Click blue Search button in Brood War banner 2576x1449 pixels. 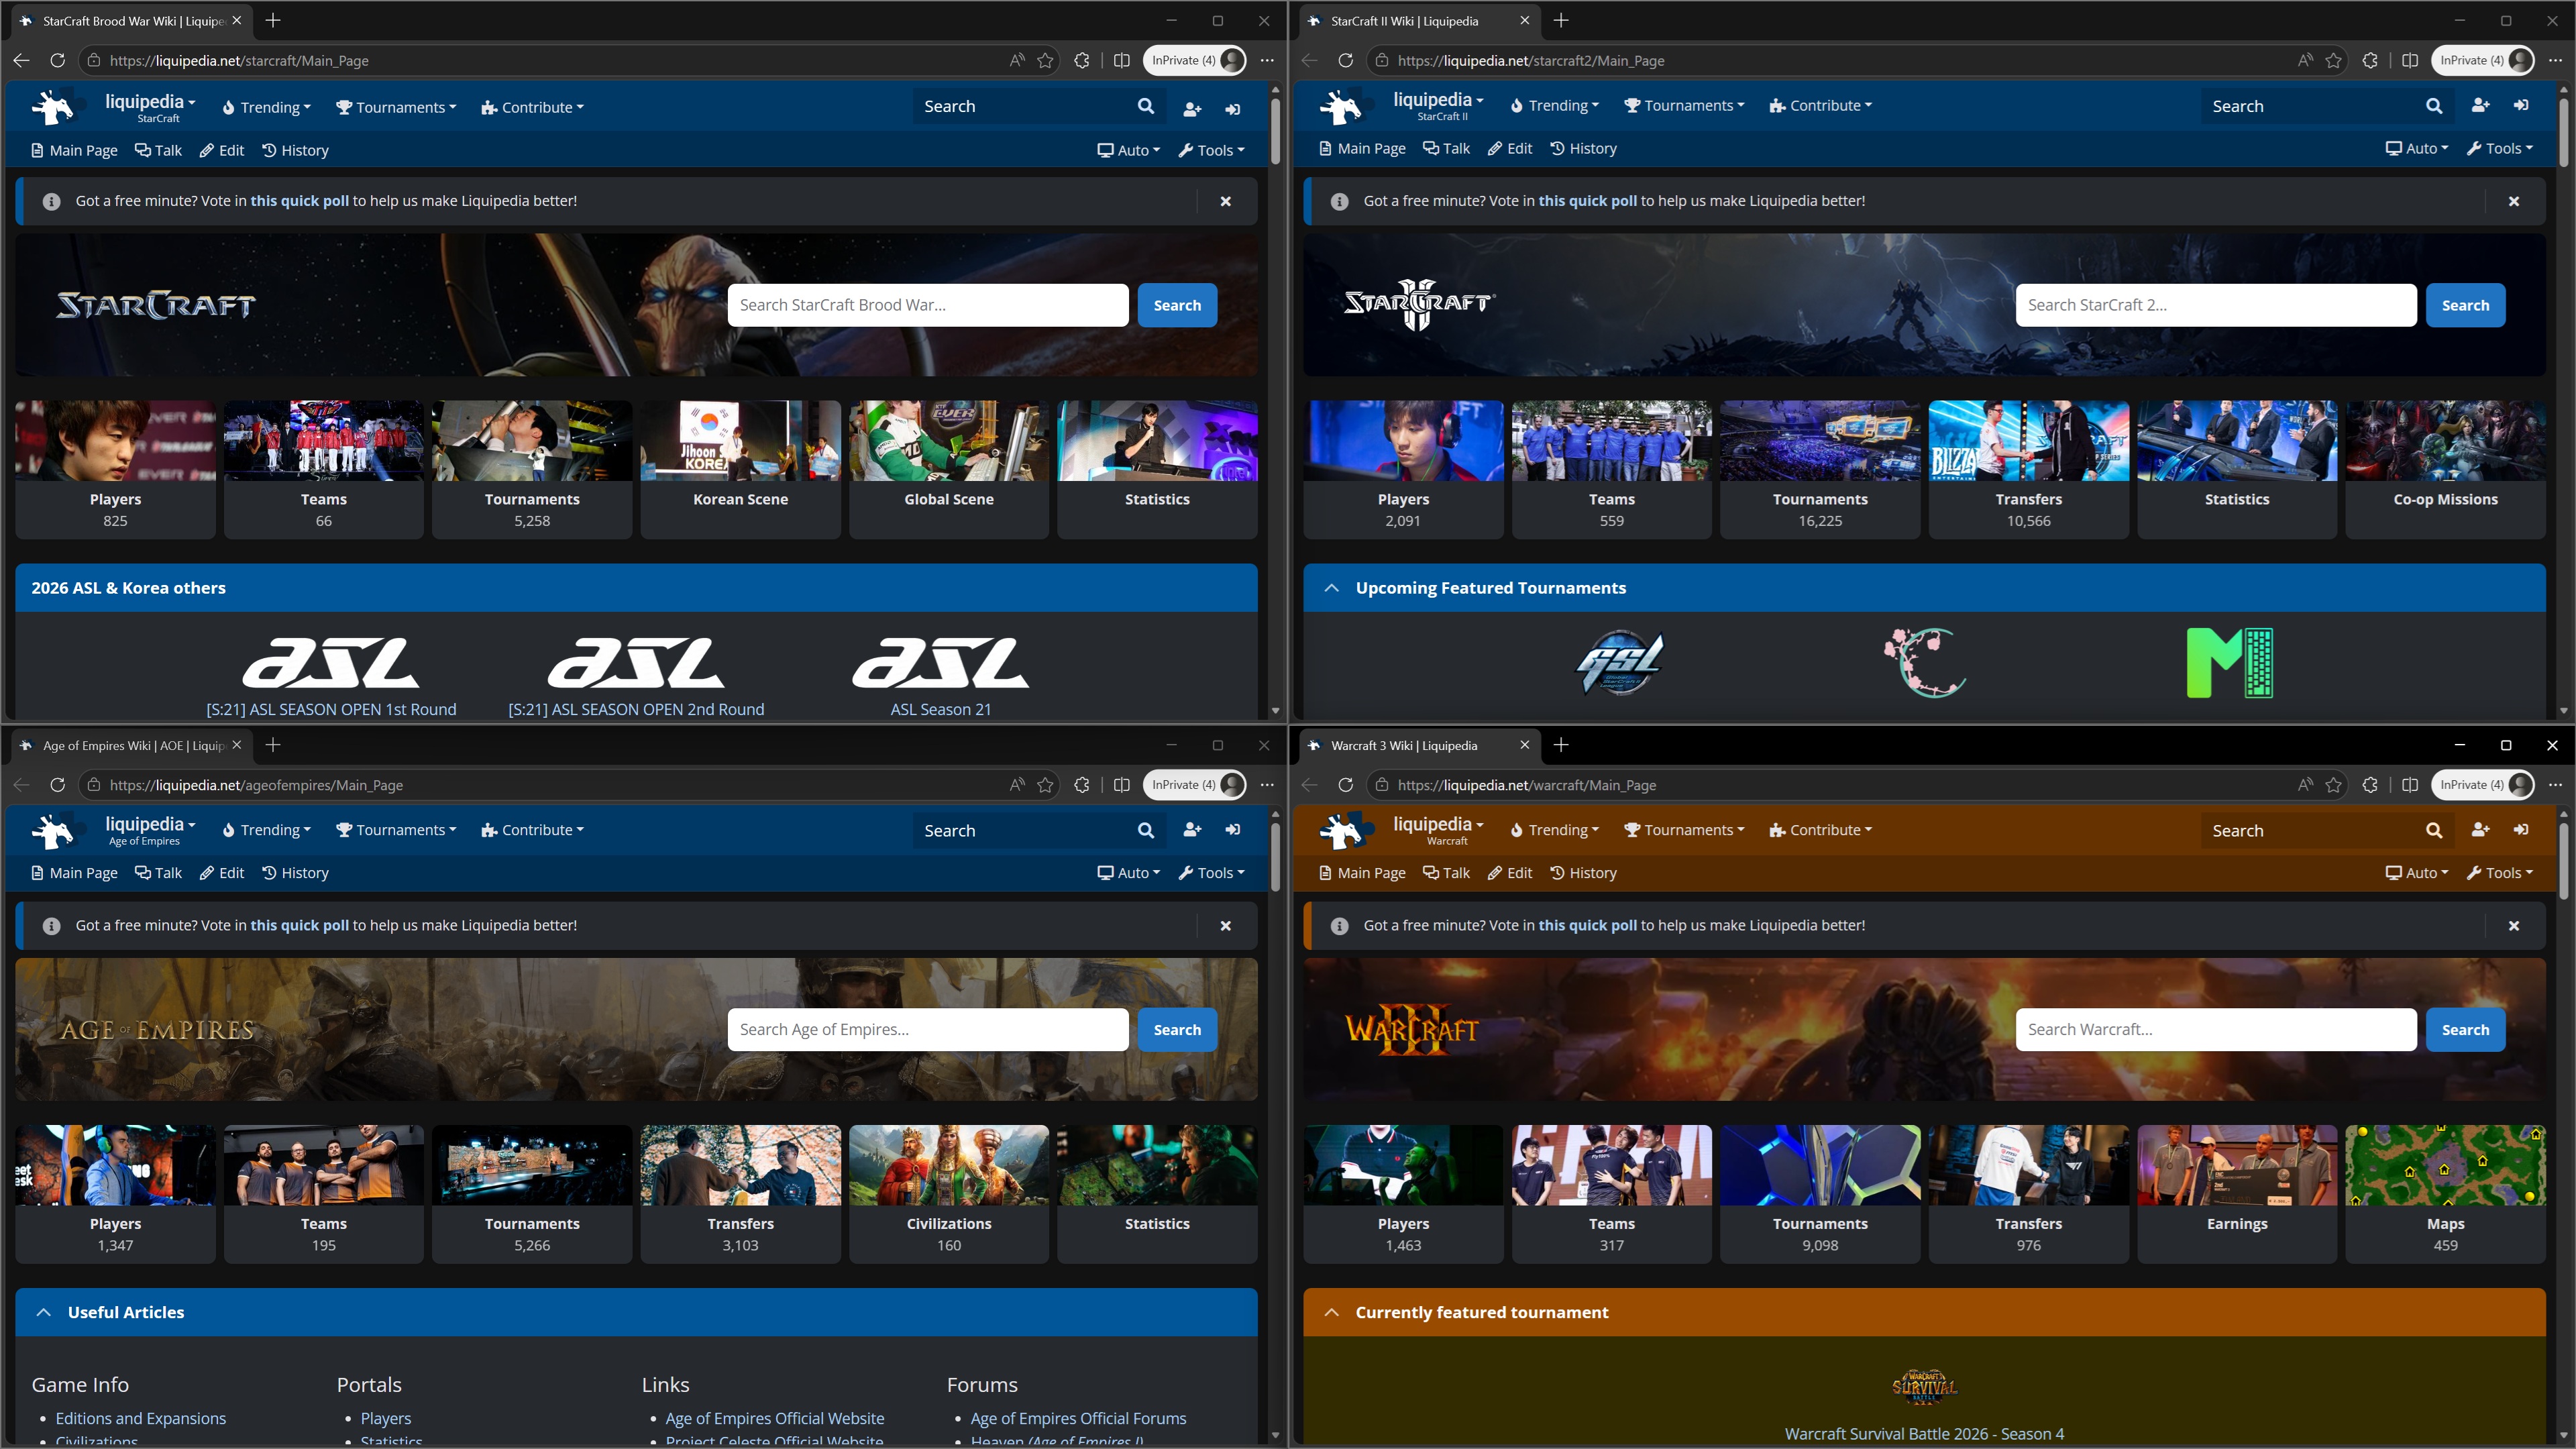[x=1177, y=305]
